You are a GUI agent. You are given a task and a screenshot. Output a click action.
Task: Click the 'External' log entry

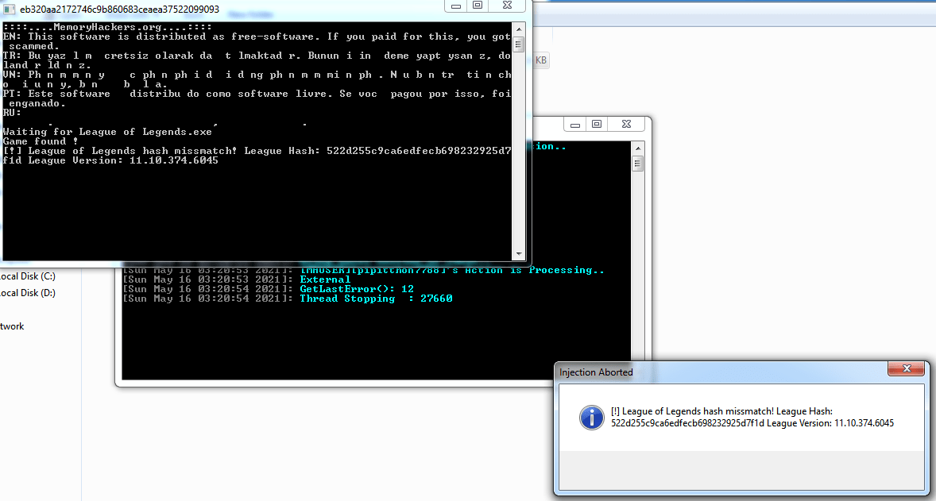click(325, 279)
